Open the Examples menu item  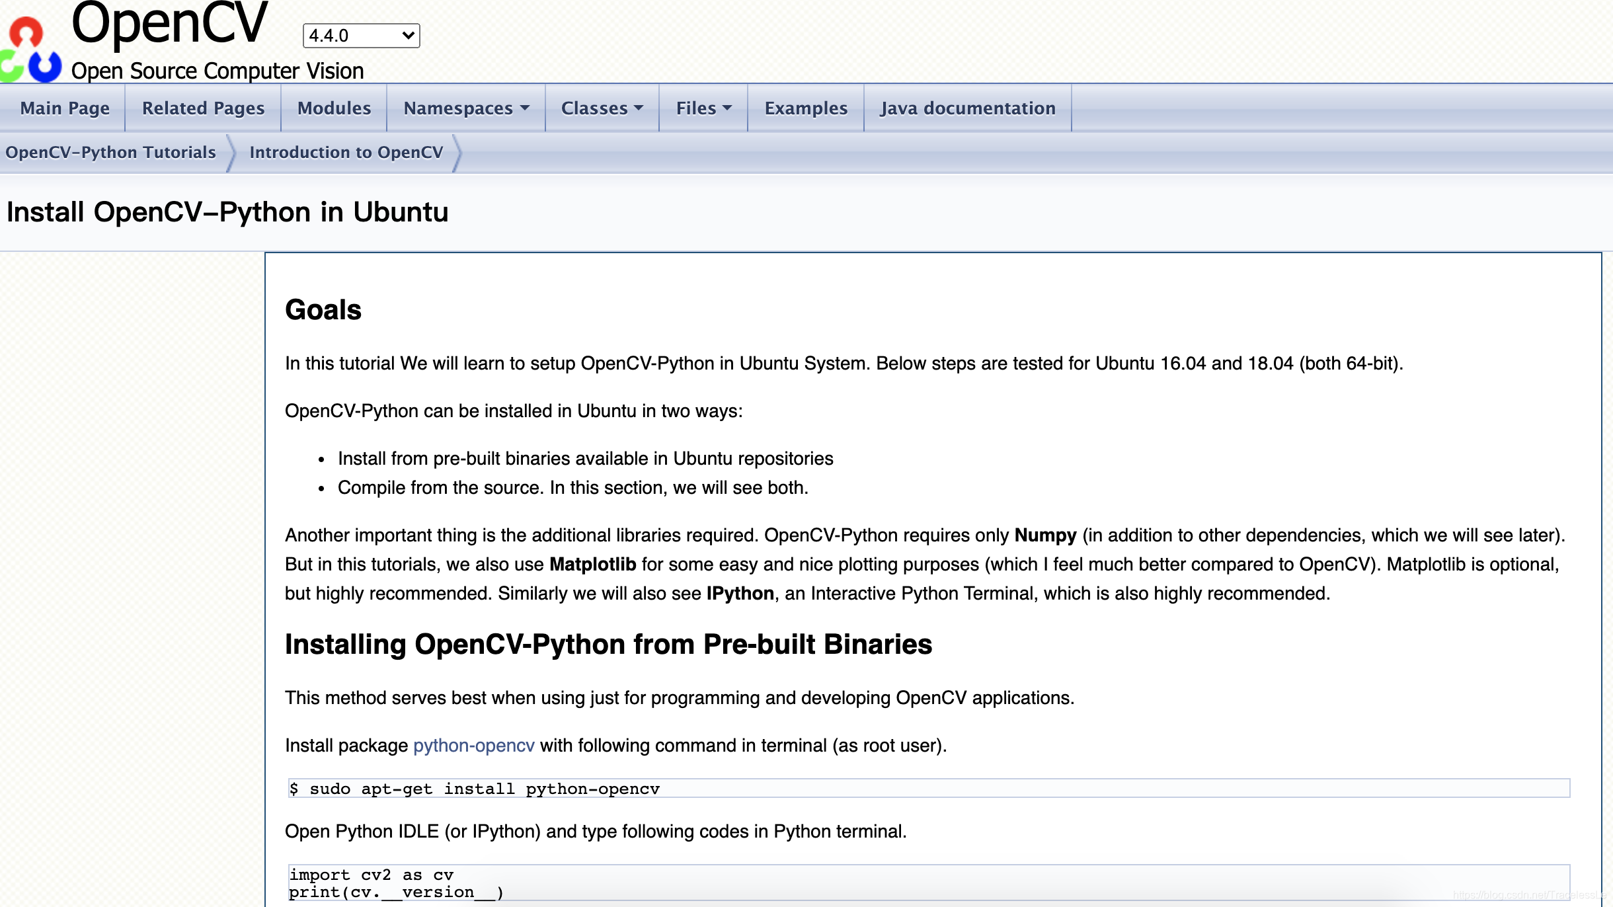[806, 108]
